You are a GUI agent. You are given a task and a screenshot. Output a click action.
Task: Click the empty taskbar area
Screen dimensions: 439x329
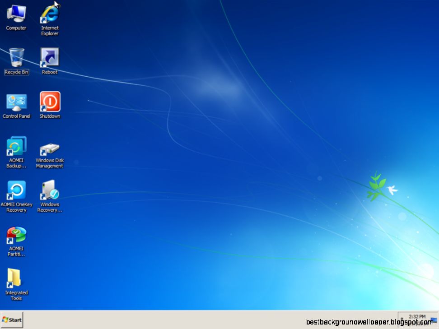pyautogui.click(x=203, y=320)
